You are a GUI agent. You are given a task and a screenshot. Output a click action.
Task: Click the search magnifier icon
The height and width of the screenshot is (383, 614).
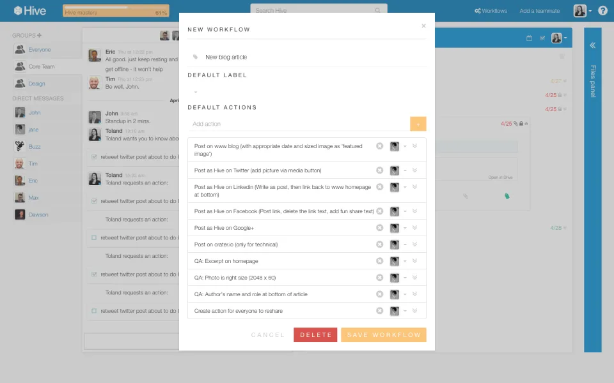(377, 11)
